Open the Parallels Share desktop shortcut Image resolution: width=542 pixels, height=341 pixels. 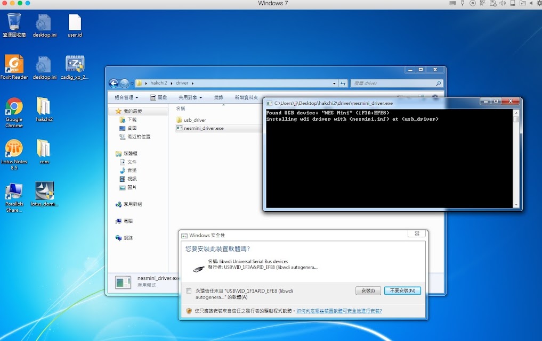(x=14, y=197)
